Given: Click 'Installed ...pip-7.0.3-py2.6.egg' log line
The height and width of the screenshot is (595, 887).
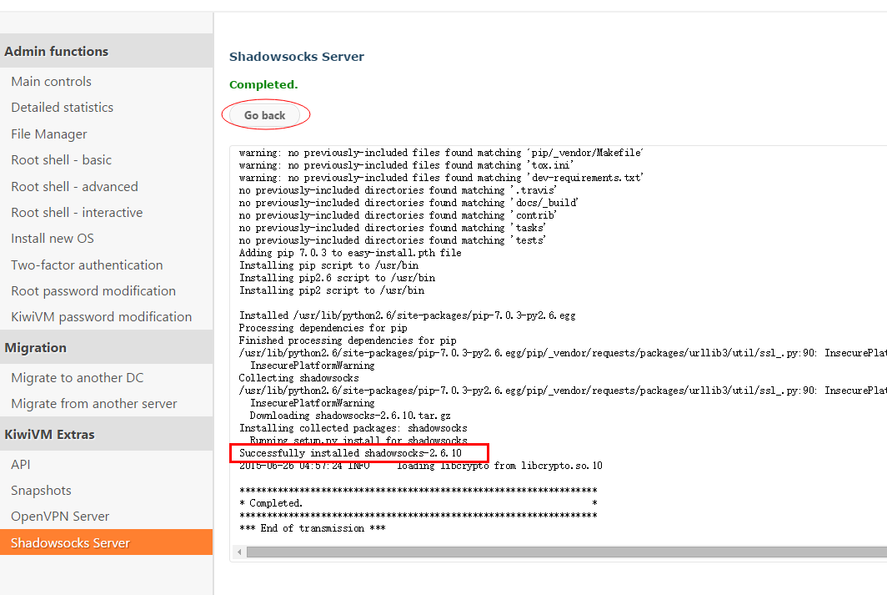Looking at the screenshot, I should (408, 315).
